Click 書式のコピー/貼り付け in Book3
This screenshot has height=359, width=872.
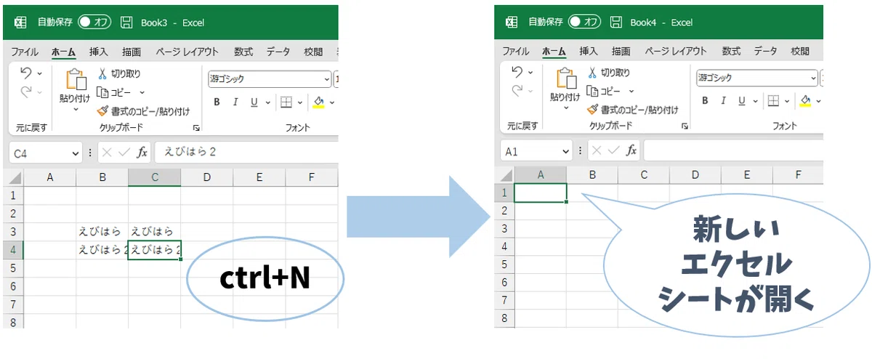click(x=143, y=111)
